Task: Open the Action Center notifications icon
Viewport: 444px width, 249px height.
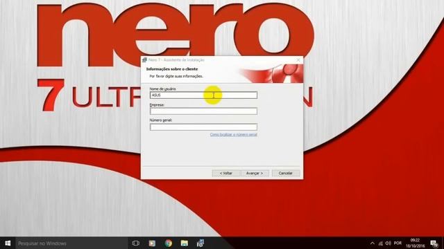Action: [434, 243]
